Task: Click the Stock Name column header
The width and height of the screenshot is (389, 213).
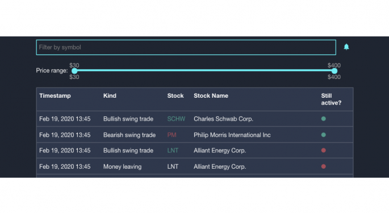Action: pyautogui.click(x=211, y=95)
